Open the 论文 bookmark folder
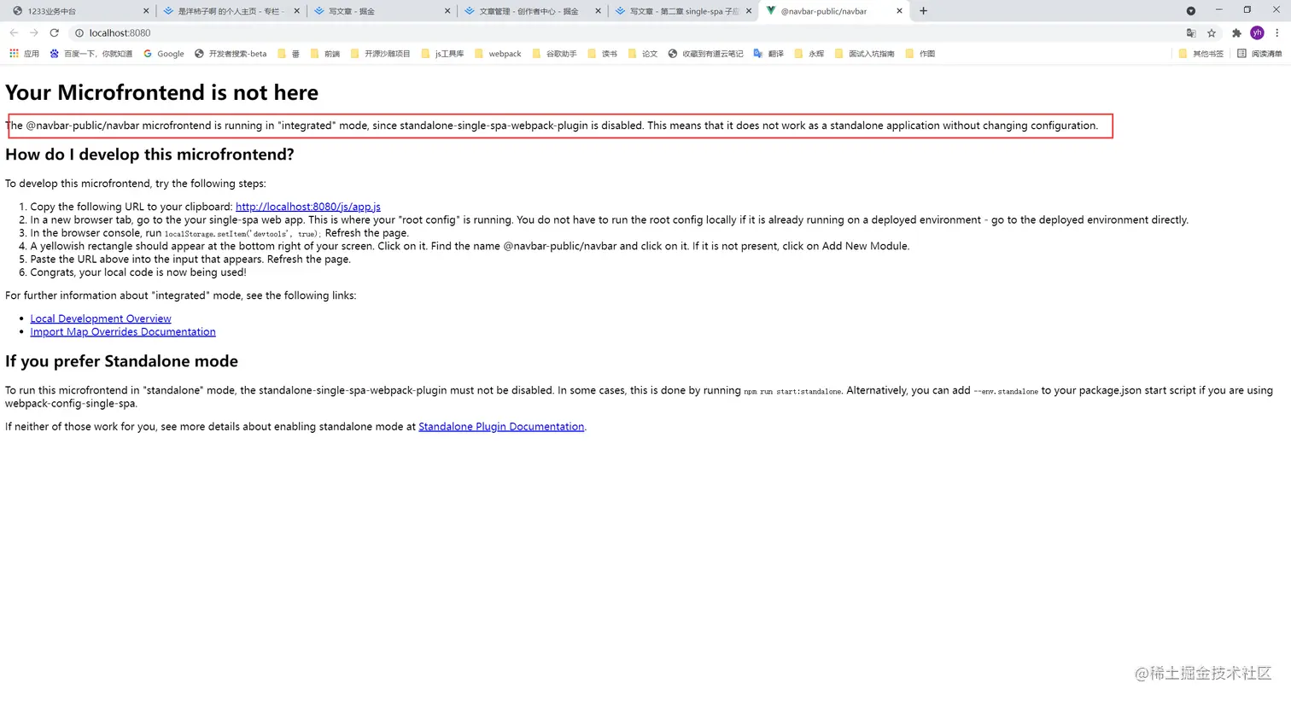The height and width of the screenshot is (701, 1291). 642,53
